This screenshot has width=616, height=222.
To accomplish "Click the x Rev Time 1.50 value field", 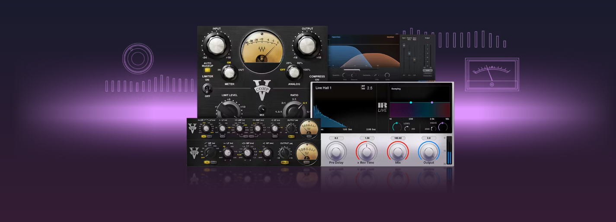I will coord(367,138).
